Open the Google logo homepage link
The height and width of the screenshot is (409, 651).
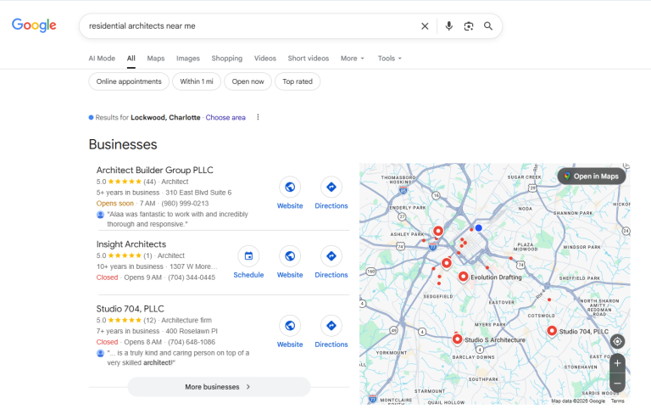pos(34,25)
